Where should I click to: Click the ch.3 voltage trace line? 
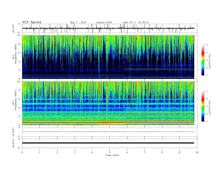(x=108, y=132)
